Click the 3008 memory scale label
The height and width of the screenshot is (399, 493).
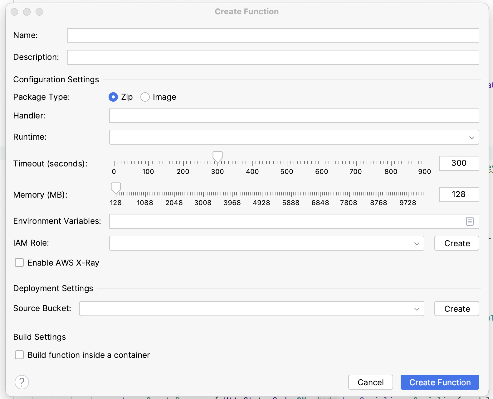(203, 203)
